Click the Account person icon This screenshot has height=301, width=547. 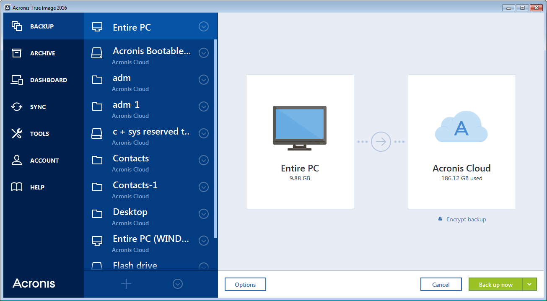tap(17, 161)
